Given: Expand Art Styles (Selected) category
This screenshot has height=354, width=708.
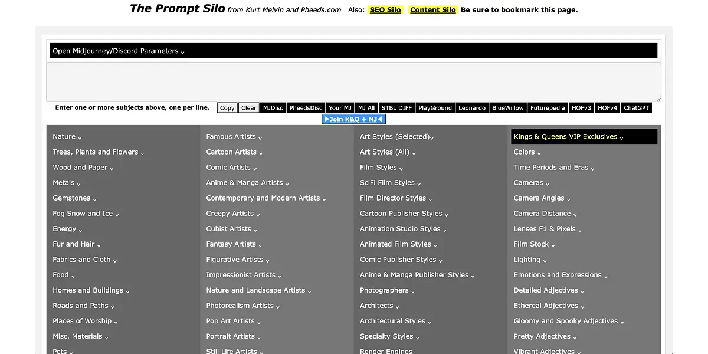Looking at the screenshot, I should coord(396,137).
